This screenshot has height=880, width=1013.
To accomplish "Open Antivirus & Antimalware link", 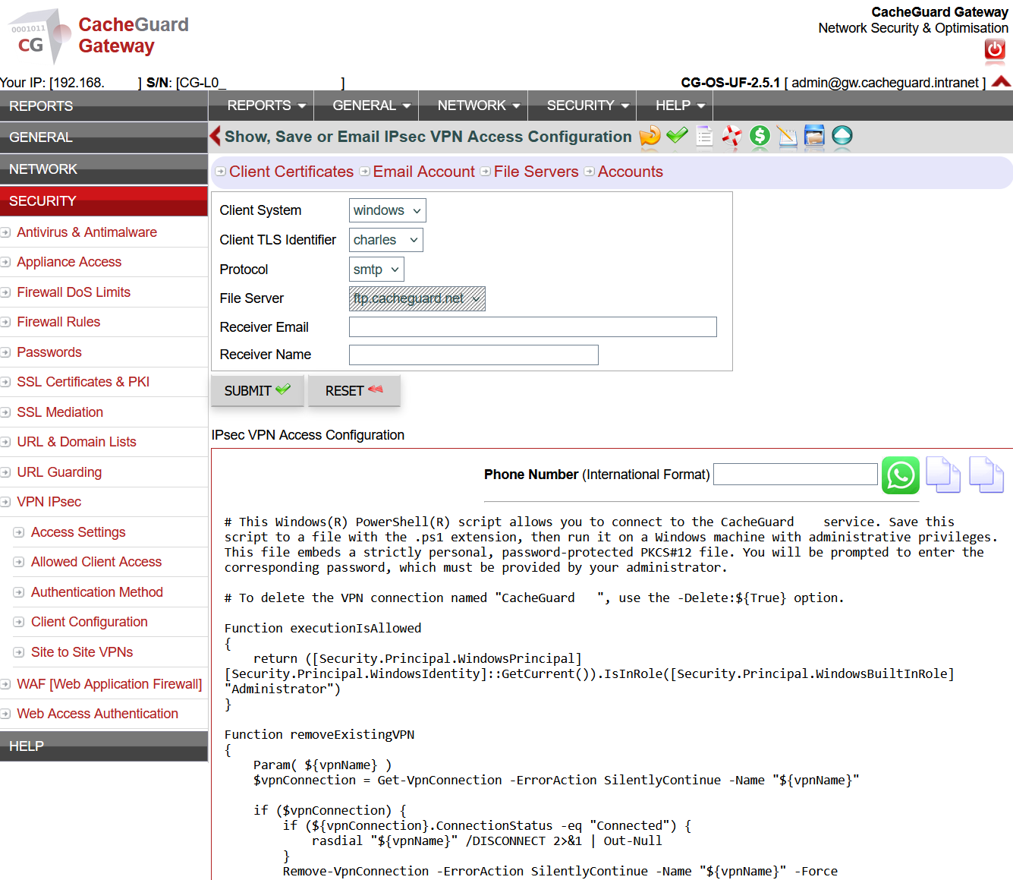I will pos(87,232).
